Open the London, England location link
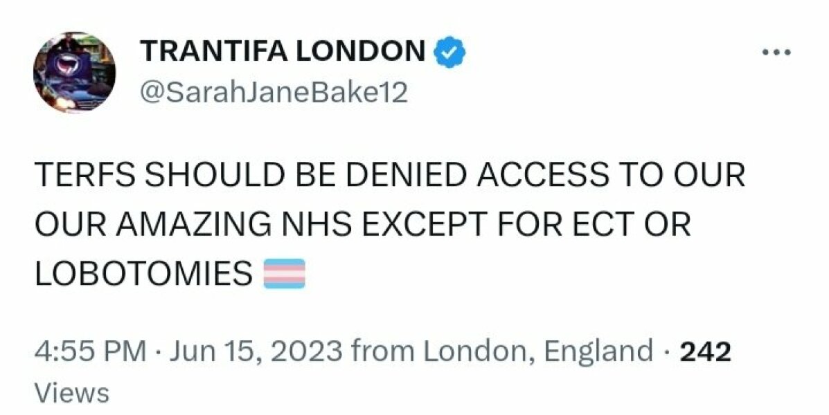 pyautogui.click(x=532, y=350)
